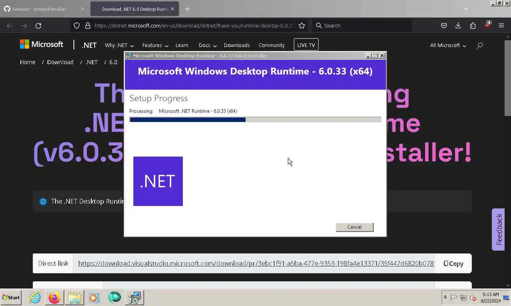Click the tracking protection shield icon
Screen dimensions: 511x306
tap(77, 25)
